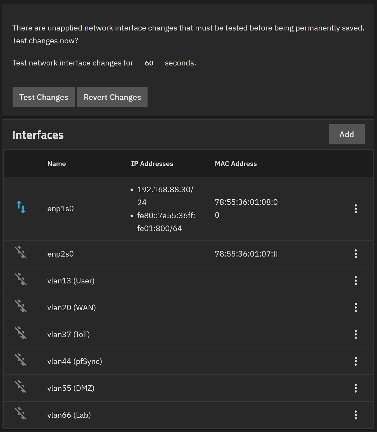The width and height of the screenshot is (377, 432).
Task: Open the options menu for enp1s0
Action: point(355,209)
